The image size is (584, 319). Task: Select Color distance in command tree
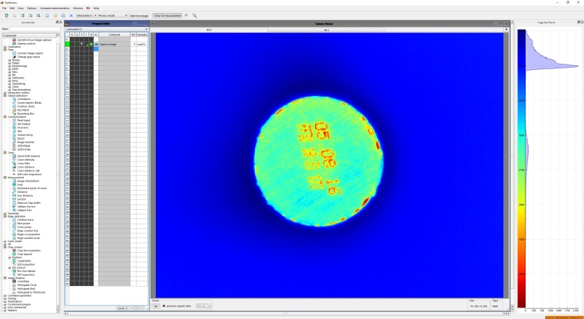(x=25, y=166)
